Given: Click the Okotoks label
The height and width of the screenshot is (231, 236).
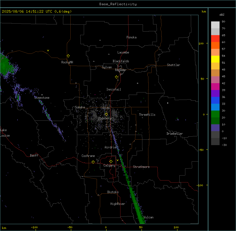Looking at the screenshot, I should point(113,192).
